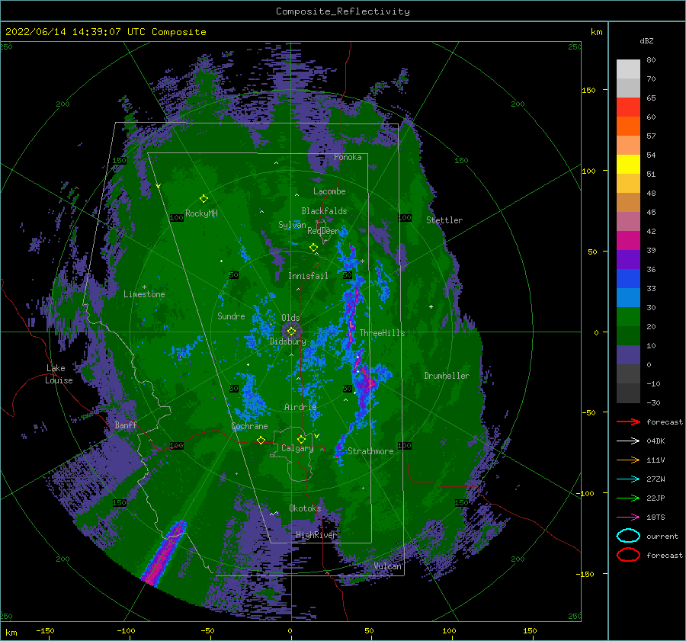This screenshot has width=686, height=641.
Task: Click the Stettler city label
Action: tap(444, 220)
